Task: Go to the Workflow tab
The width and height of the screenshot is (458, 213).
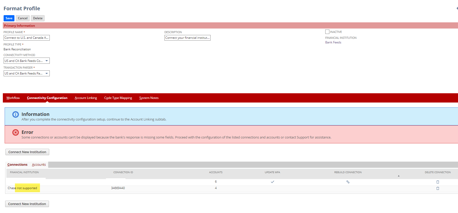Action: coord(13,98)
